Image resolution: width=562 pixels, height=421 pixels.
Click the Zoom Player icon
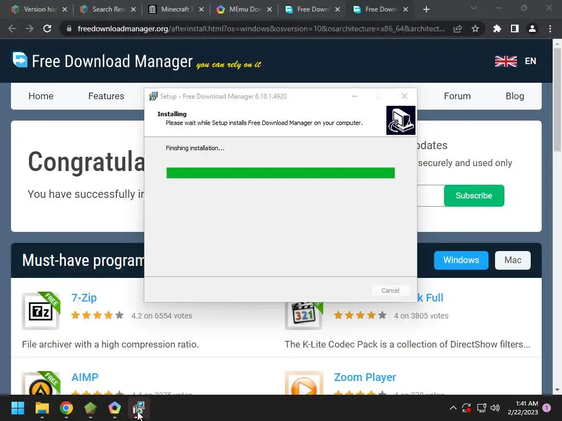pyautogui.click(x=304, y=383)
